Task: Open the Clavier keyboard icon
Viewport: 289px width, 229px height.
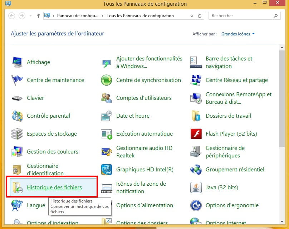Action: [x=17, y=98]
